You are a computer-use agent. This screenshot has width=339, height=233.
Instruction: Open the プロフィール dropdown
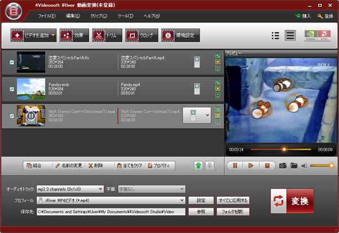(x=111, y=200)
